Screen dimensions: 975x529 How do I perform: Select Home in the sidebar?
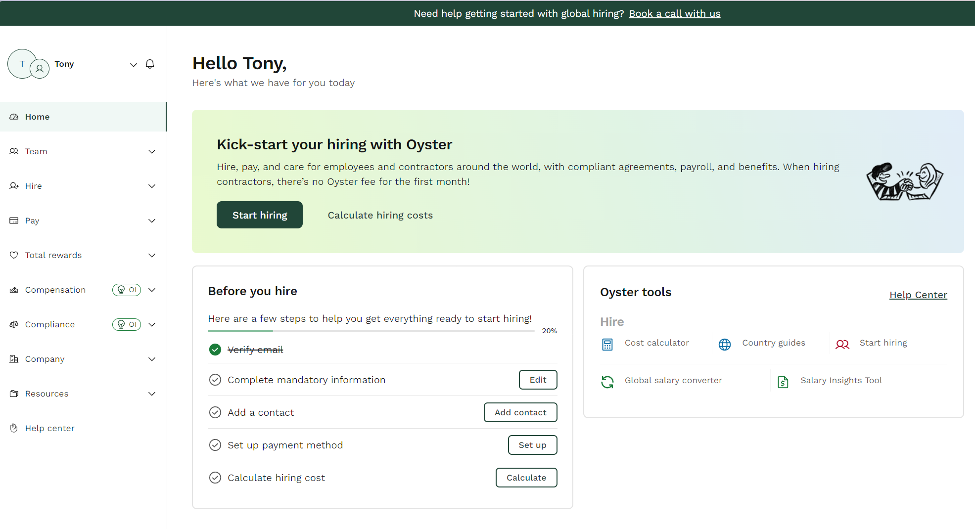click(x=38, y=117)
